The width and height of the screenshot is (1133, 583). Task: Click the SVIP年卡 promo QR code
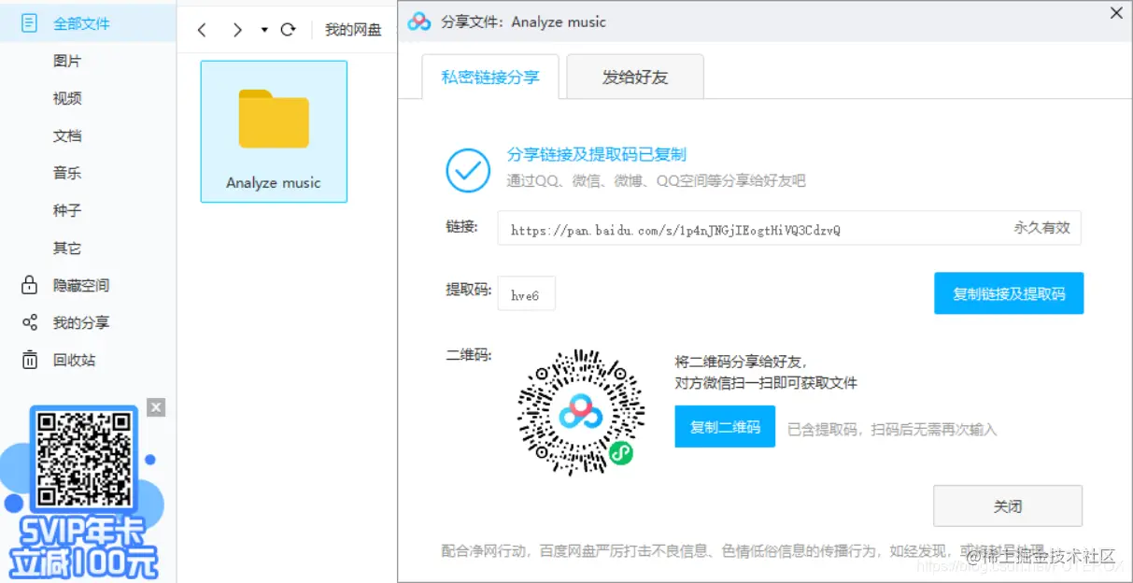[83, 459]
